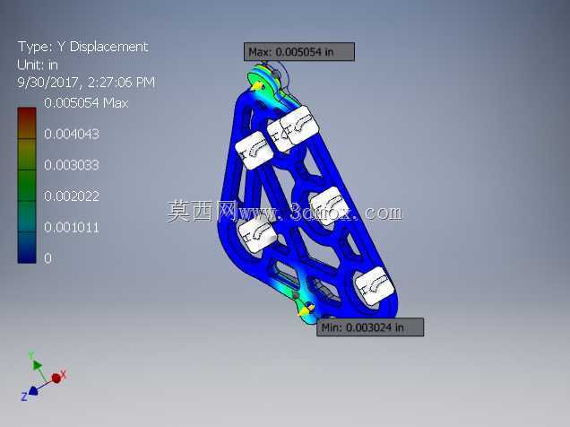Select the 0.005054 Max legend value
The width and height of the screenshot is (570, 427).
86,103
